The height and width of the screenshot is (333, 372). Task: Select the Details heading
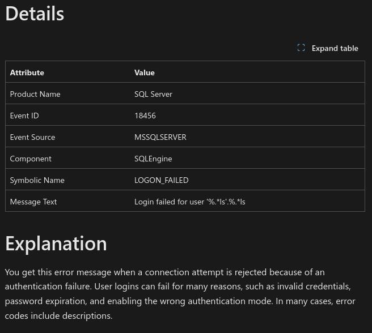[35, 14]
